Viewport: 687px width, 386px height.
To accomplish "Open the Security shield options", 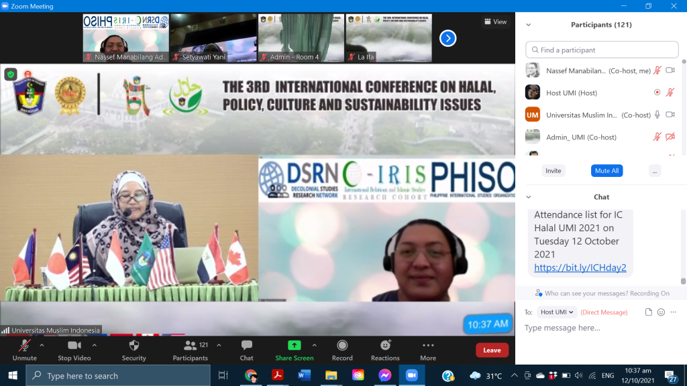I will pos(134,349).
